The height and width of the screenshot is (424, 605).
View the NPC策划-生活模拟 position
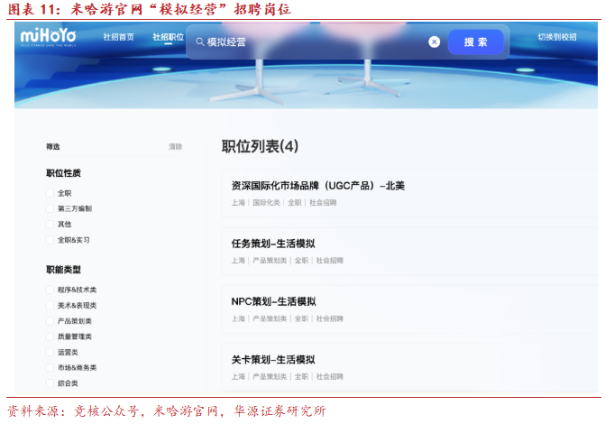(273, 301)
